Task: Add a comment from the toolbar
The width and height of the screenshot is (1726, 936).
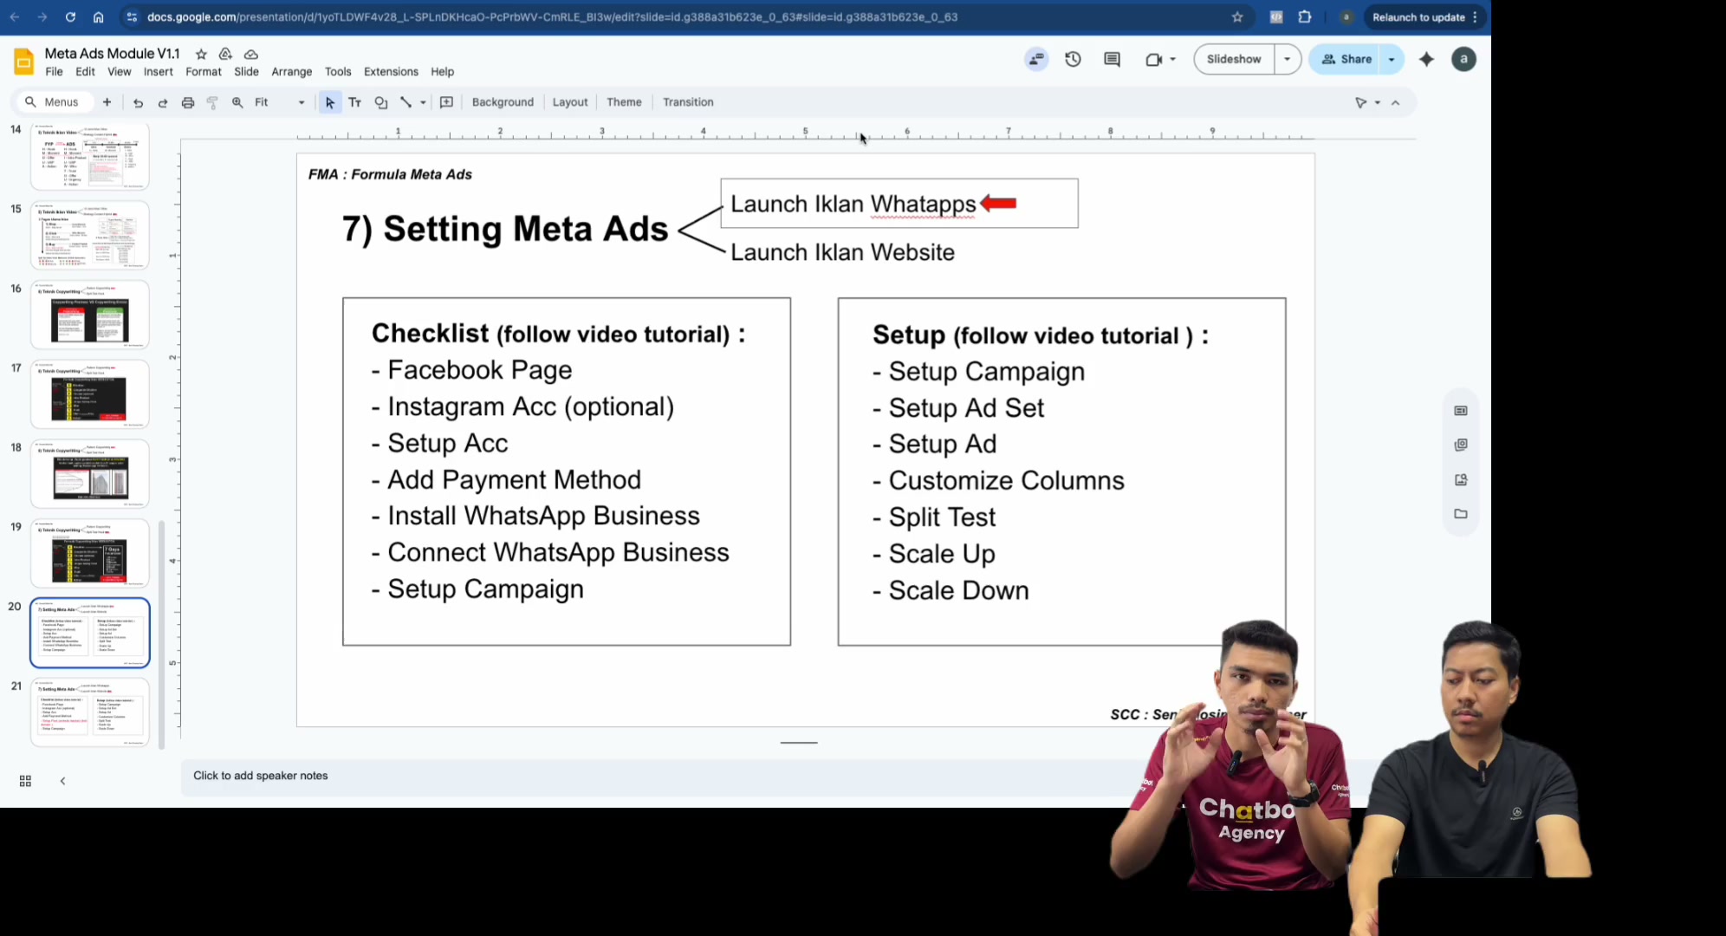Action: [x=446, y=102]
